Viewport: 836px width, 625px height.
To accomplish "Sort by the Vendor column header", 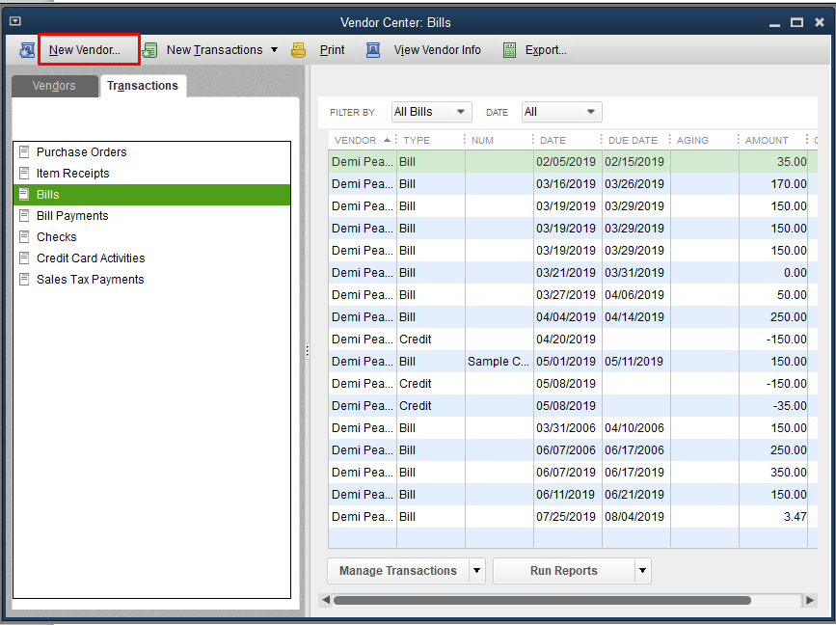I will 362,140.
